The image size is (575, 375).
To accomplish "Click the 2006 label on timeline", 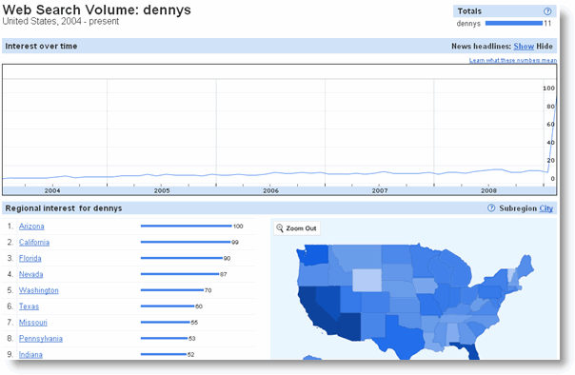I will [270, 190].
